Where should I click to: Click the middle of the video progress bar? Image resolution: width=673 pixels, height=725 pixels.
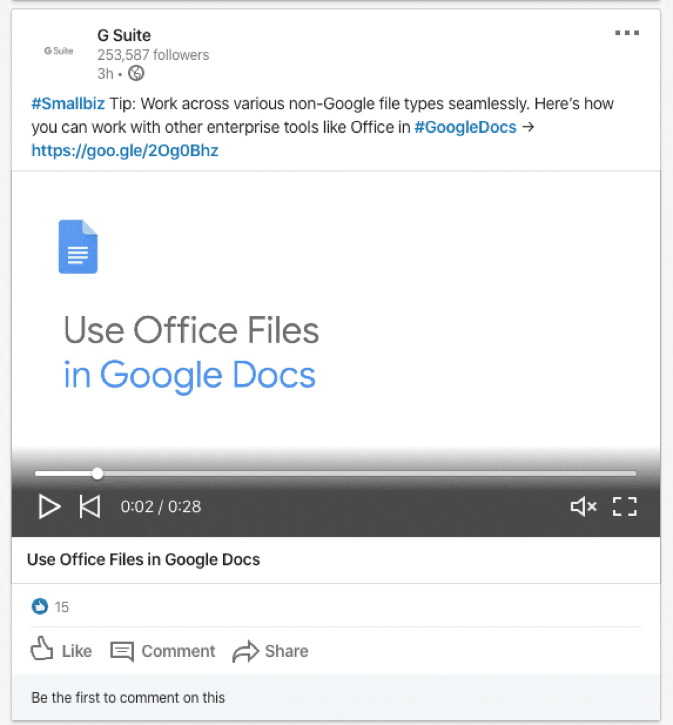tap(336, 474)
